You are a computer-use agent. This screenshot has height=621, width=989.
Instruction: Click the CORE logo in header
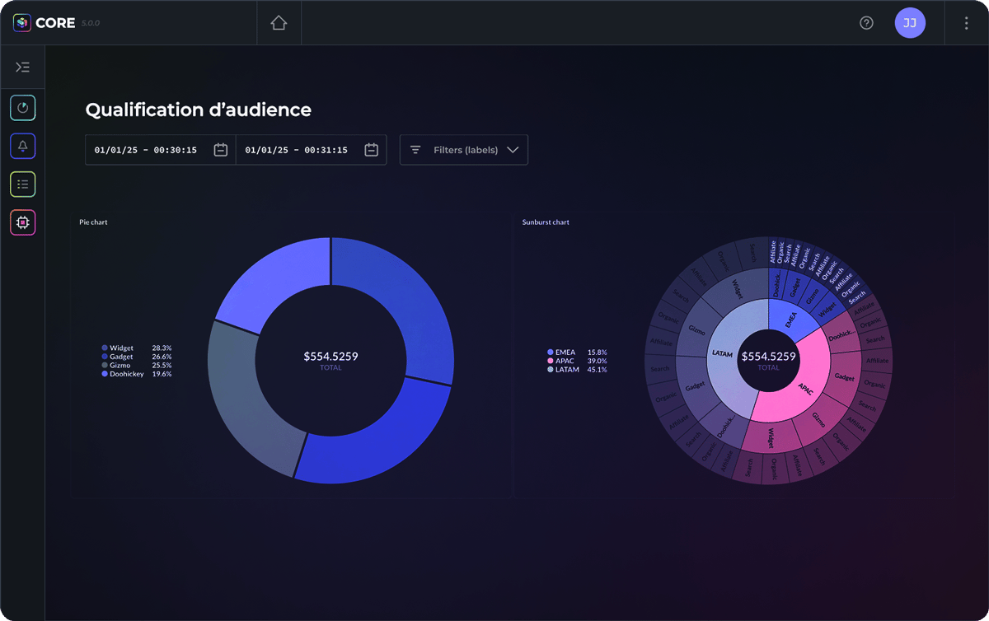45,23
